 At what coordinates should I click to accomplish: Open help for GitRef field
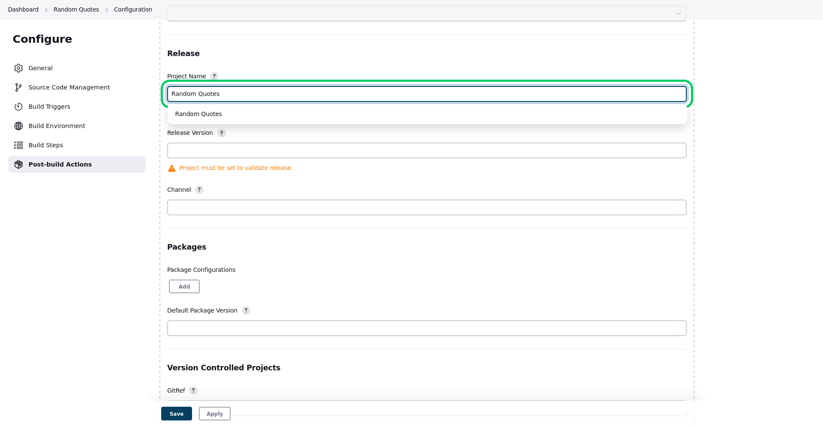[193, 390]
